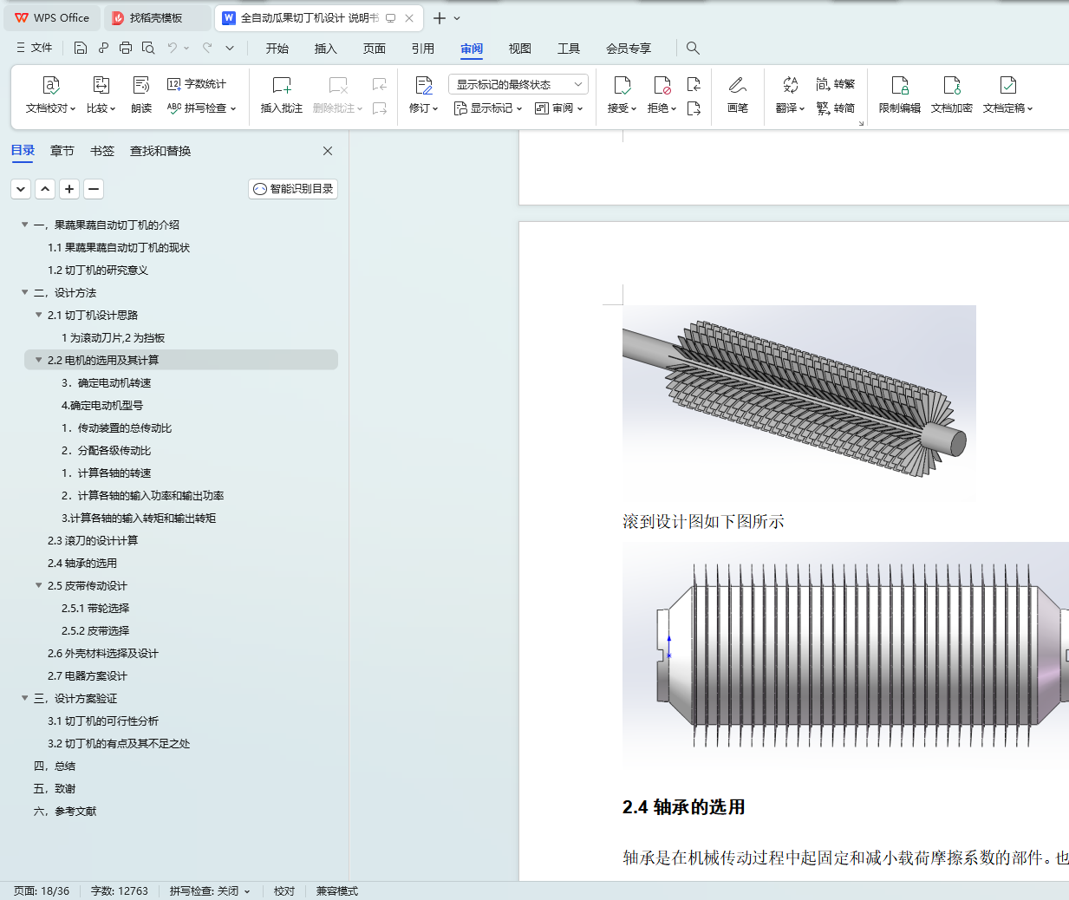Collapse the 2.5 皮带传动设计 node
Screen dimensions: 1069x900
[39, 585]
